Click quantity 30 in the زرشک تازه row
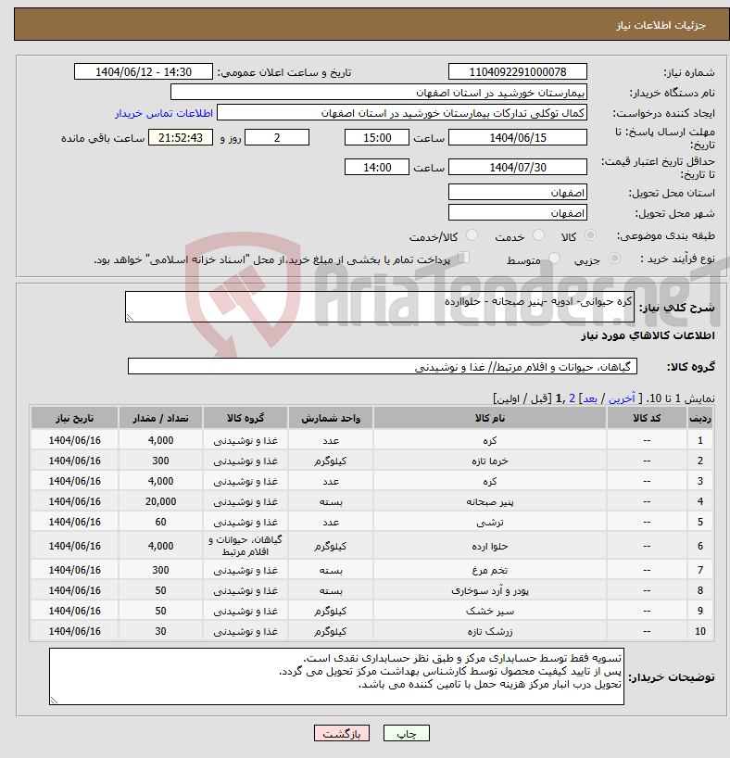The width and height of the screenshot is (730, 758). click(160, 631)
